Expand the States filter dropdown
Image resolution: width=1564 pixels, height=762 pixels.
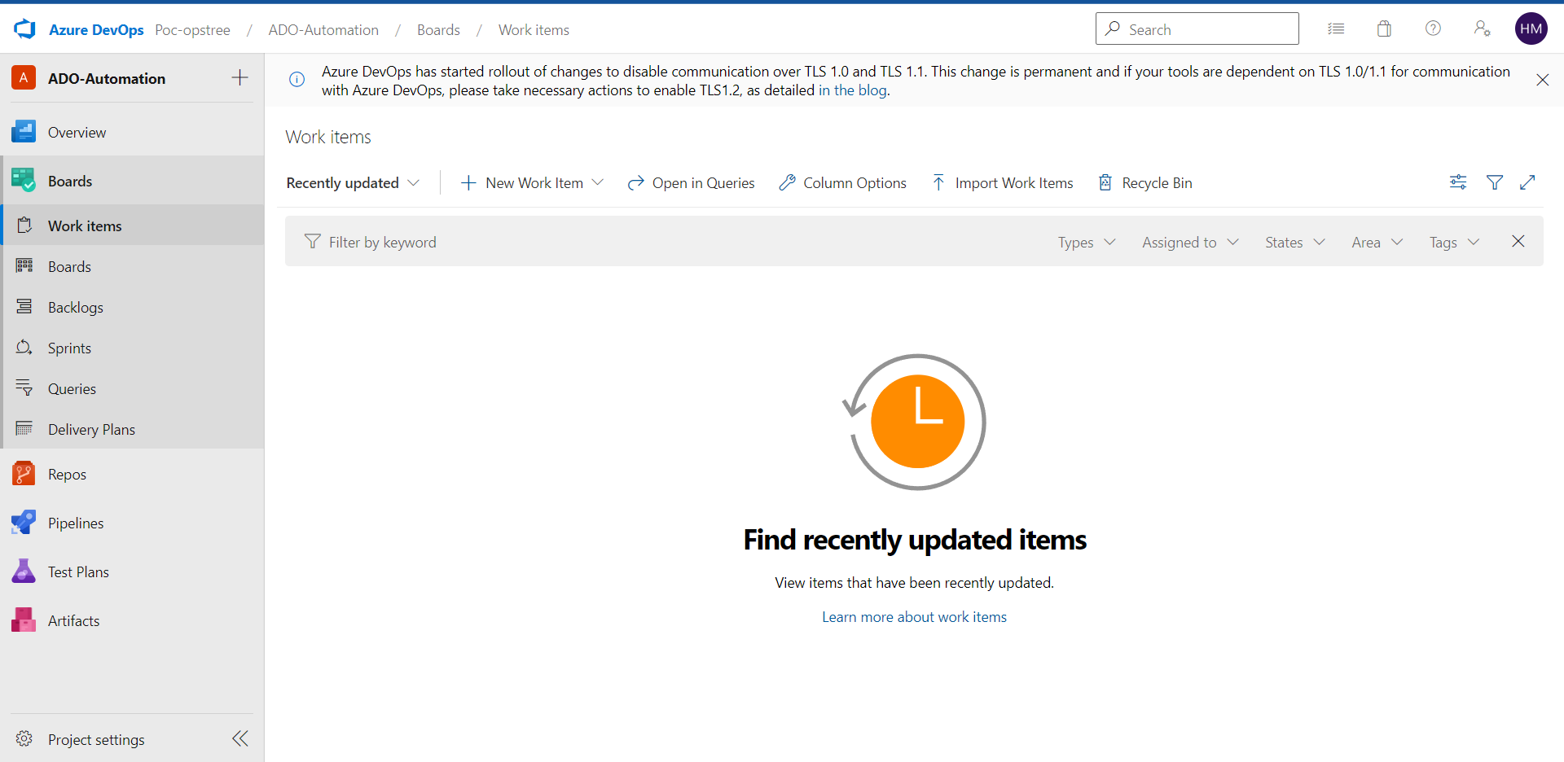1295,242
